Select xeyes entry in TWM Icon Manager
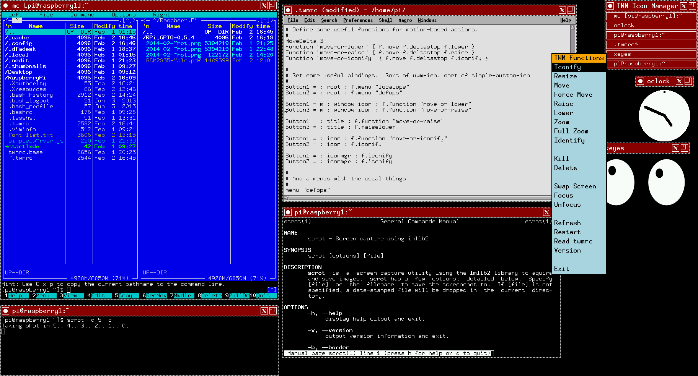The image size is (698, 376). (x=651, y=54)
